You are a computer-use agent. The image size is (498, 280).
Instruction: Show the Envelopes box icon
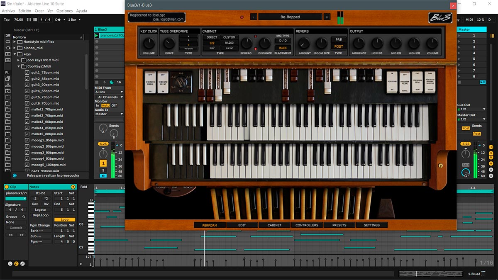[x=22, y=263]
